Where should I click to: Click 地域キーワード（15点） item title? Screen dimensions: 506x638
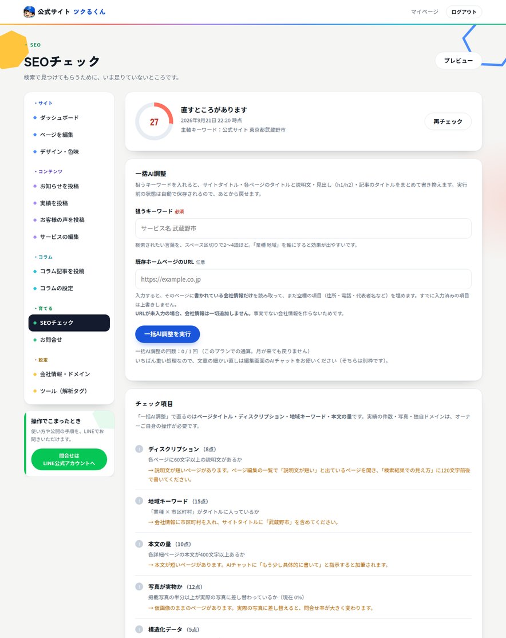coord(178,501)
